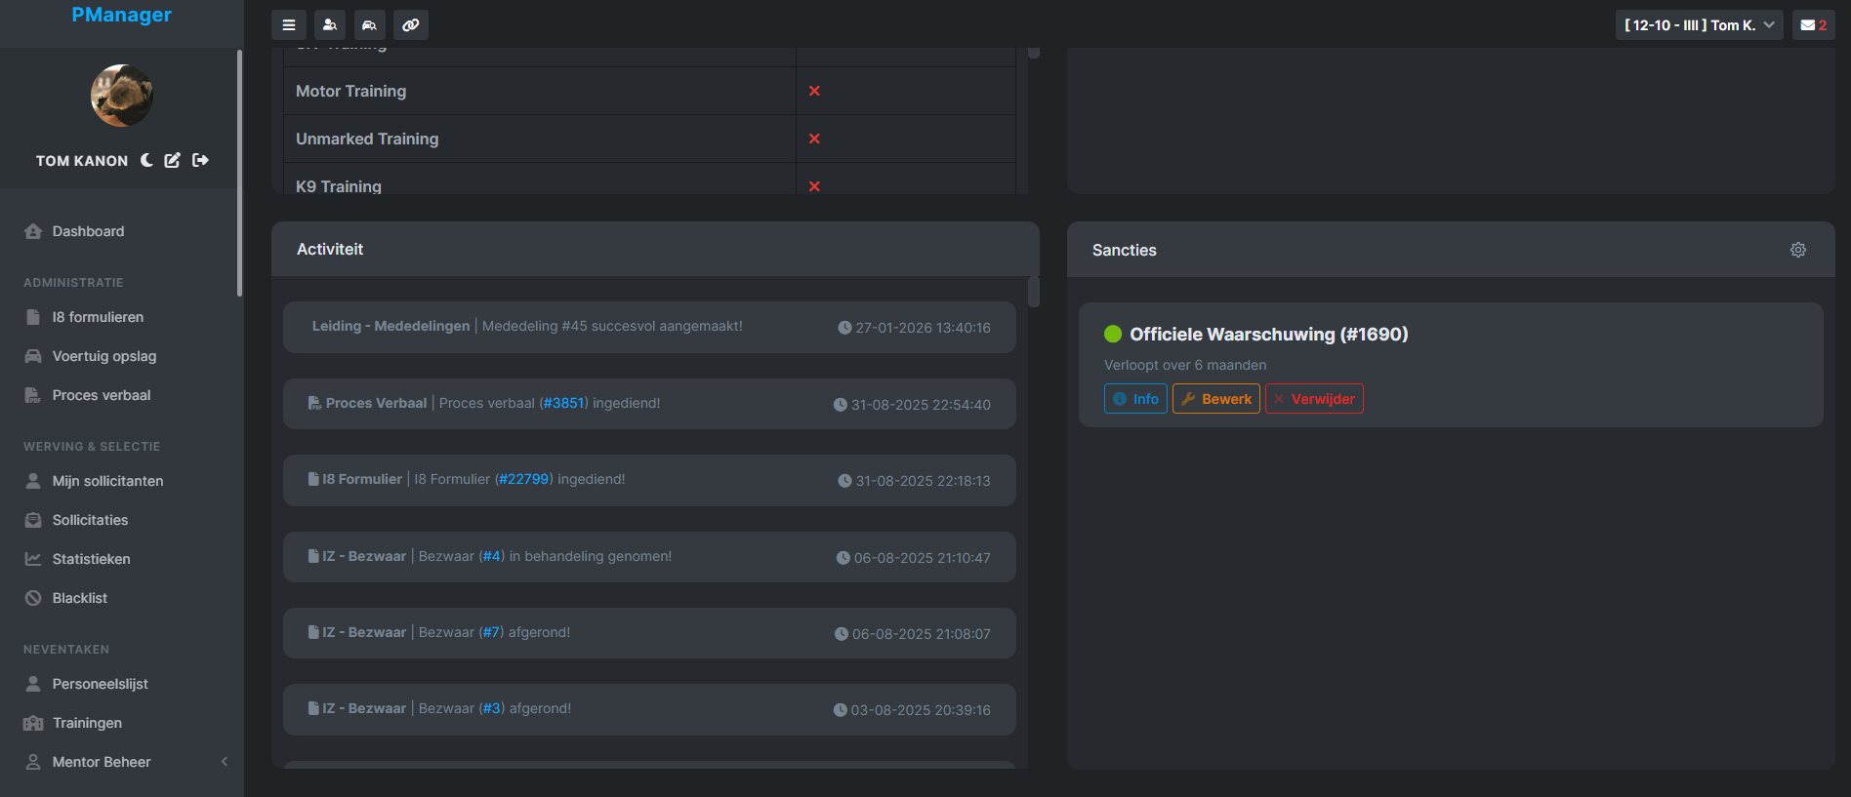The width and height of the screenshot is (1851, 797).
Task: Click the edit profile pencil icon
Action: pos(173,160)
